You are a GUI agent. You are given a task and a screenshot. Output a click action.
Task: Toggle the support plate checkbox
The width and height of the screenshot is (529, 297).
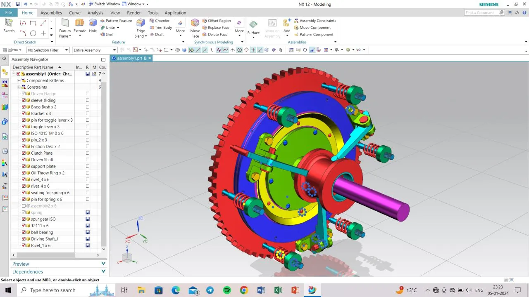click(x=24, y=166)
